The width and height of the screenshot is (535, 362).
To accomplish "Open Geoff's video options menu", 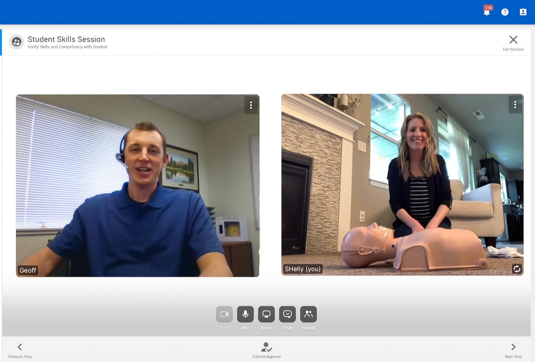I will [x=251, y=105].
